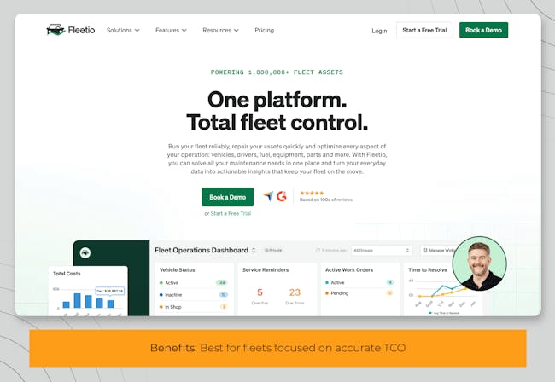
Task: Click Book a Demo button in the header
Action: coord(483,30)
